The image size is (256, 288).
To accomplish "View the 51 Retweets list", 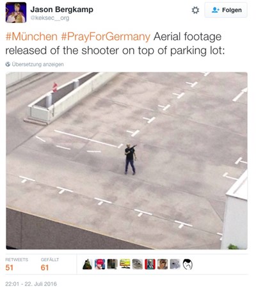I will [17, 264].
